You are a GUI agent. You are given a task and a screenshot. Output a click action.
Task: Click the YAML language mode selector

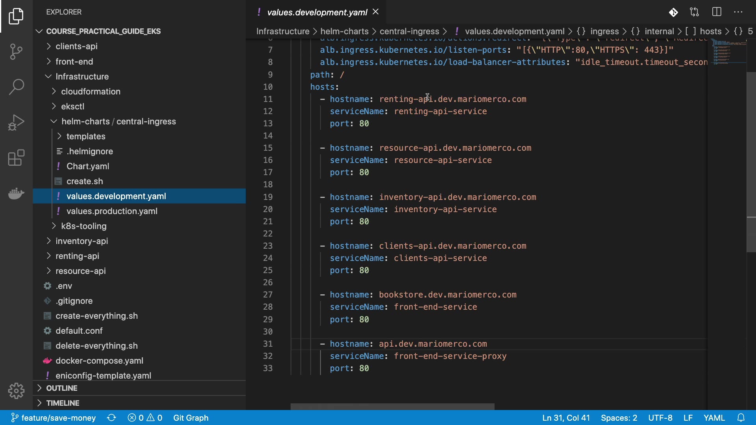point(714,418)
